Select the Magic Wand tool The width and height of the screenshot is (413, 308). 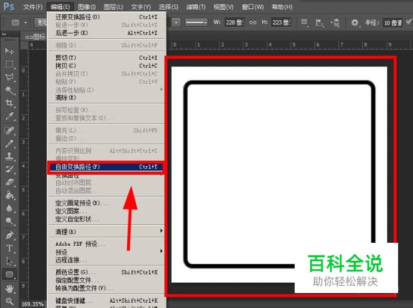pyautogui.click(x=10, y=90)
